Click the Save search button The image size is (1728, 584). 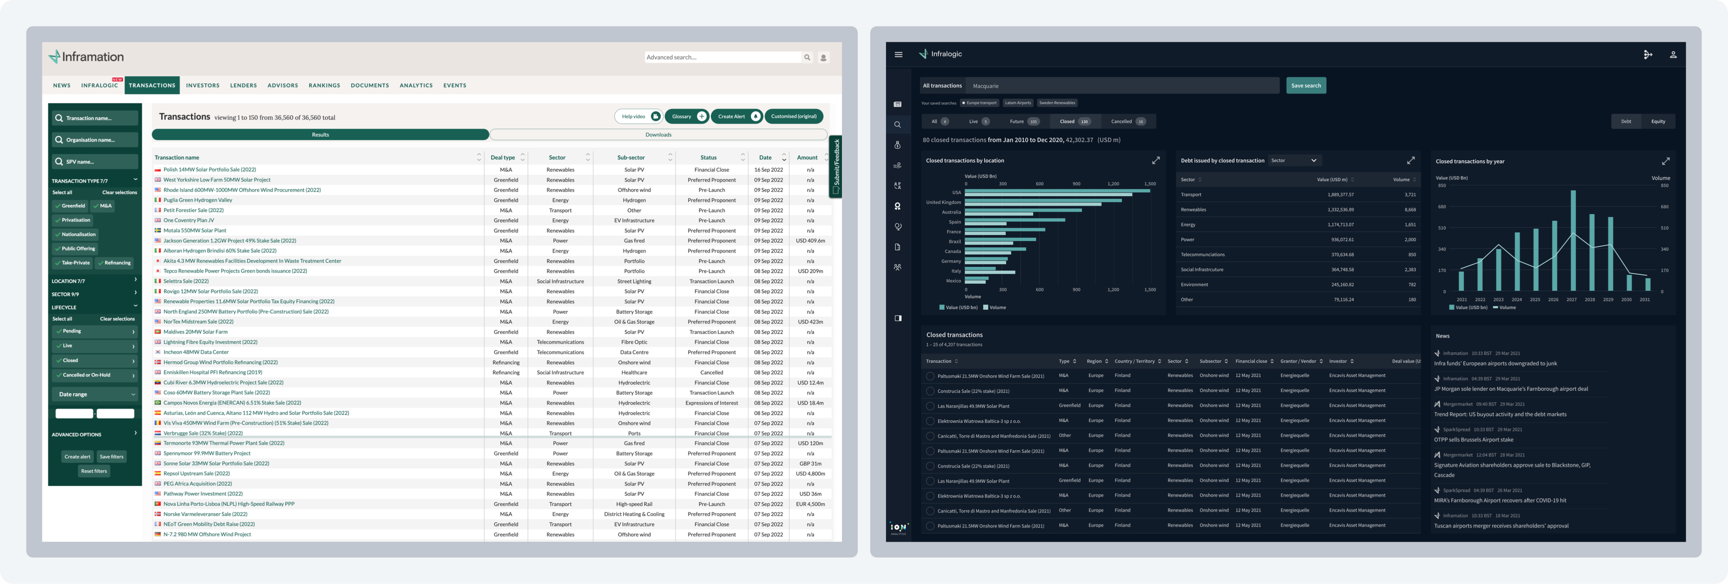pyautogui.click(x=1305, y=85)
